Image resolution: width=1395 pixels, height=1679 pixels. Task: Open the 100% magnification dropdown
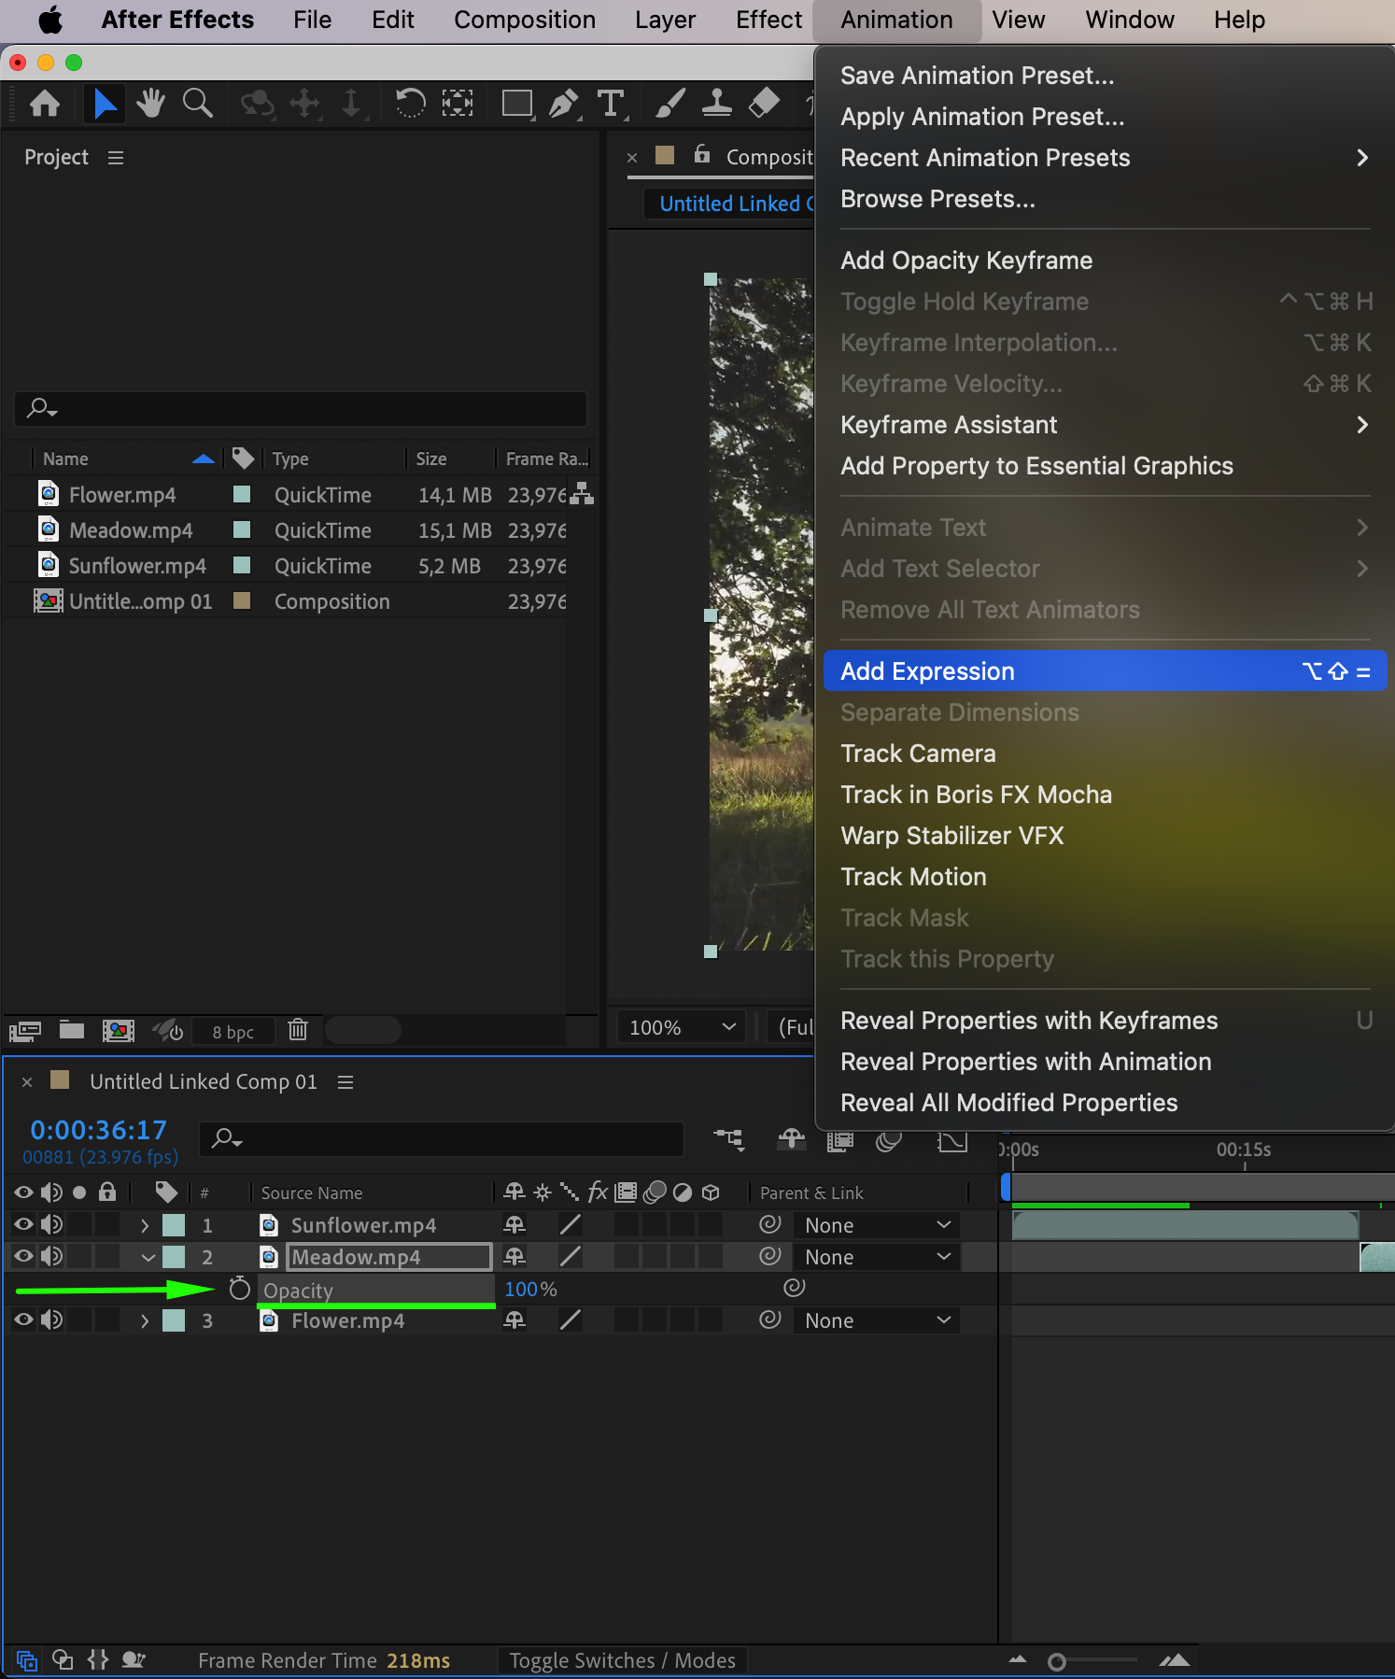tap(682, 1027)
